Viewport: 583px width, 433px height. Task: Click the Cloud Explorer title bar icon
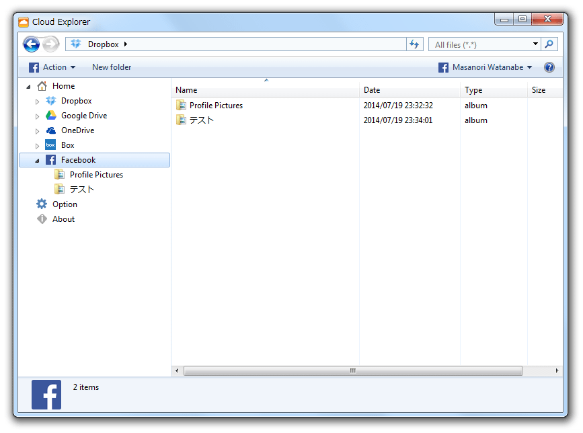24,22
